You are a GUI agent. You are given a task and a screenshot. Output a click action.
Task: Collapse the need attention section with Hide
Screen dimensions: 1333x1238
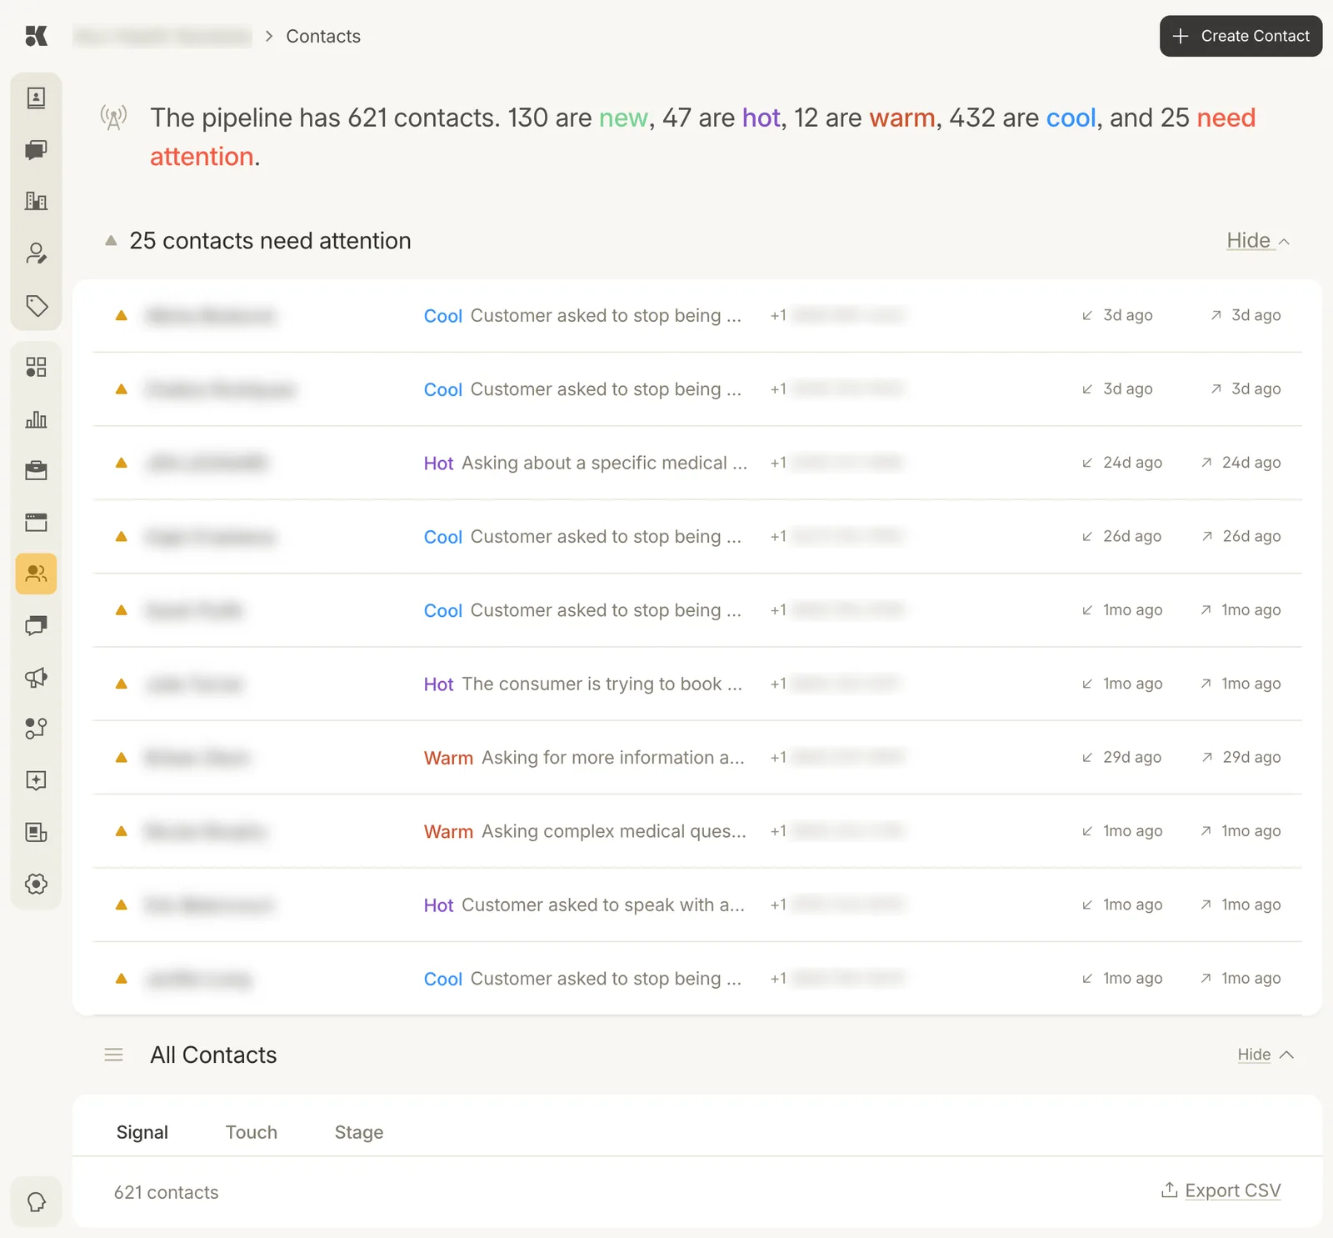(1258, 241)
